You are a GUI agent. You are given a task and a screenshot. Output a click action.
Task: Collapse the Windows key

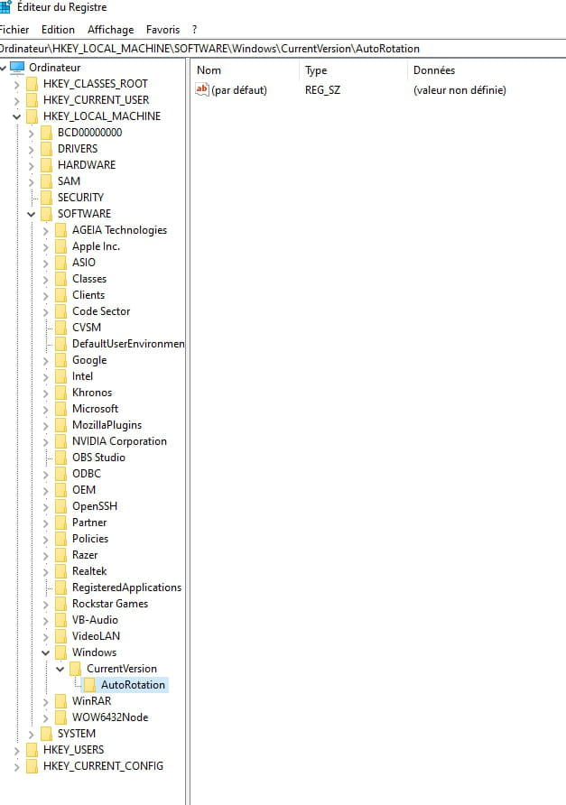(46, 653)
